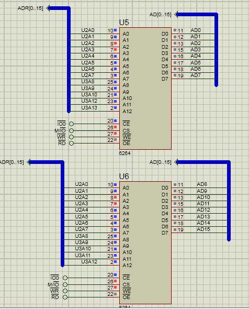Click the AD8 wire label beside U6
The height and width of the screenshot is (309, 249).
point(202,184)
